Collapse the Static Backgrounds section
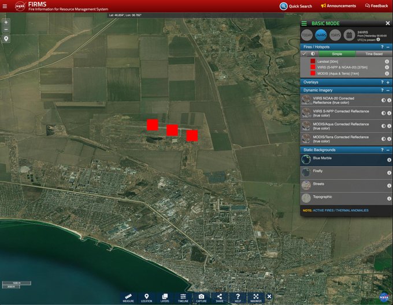The image size is (393, 305). (x=388, y=150)
